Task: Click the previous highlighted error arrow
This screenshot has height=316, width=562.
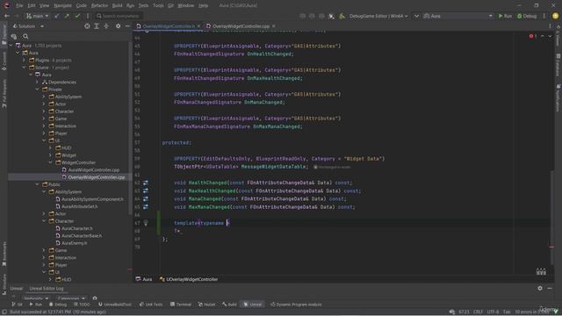Action: pos(543,36)
